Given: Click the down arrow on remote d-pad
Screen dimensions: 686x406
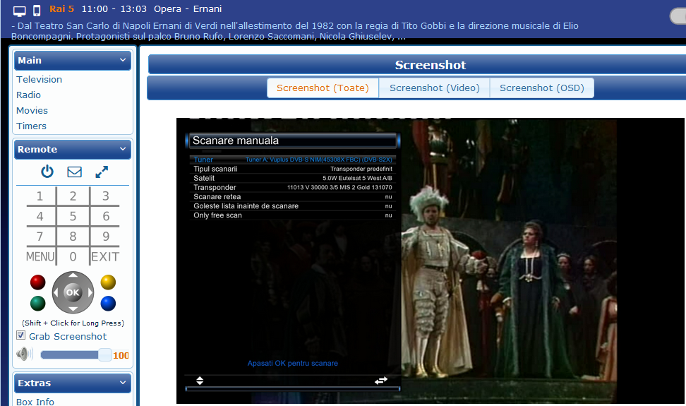Looking at the screenshot, I should [x=73, y=309].
